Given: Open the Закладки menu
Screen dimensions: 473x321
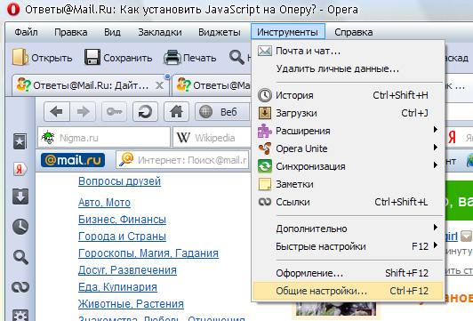Looking at the screenshot, I should point(160,32).
